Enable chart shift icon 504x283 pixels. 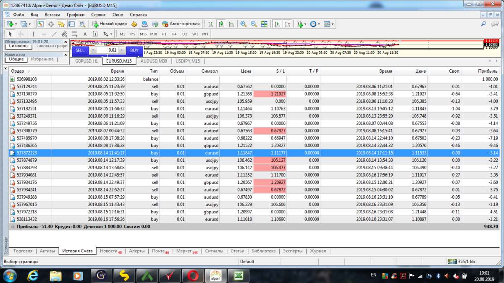[x=287, y=24]
